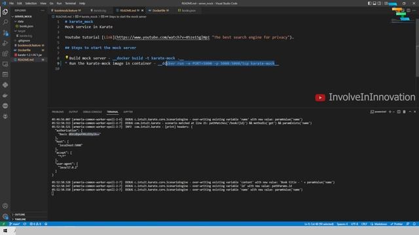419x235 pixels.
Task: Click synchronize changes icon in status bar
Action: pyautogui.click(x=25, y=224)
